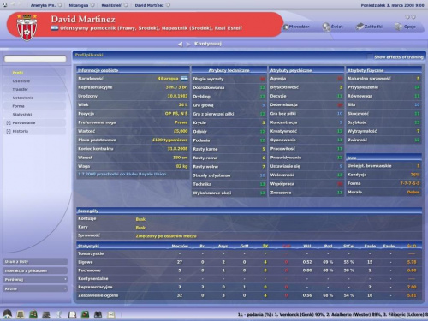Select Statystyki in the sidebar
The height and width of the screenshot is (321, 428).
[22, 115]
